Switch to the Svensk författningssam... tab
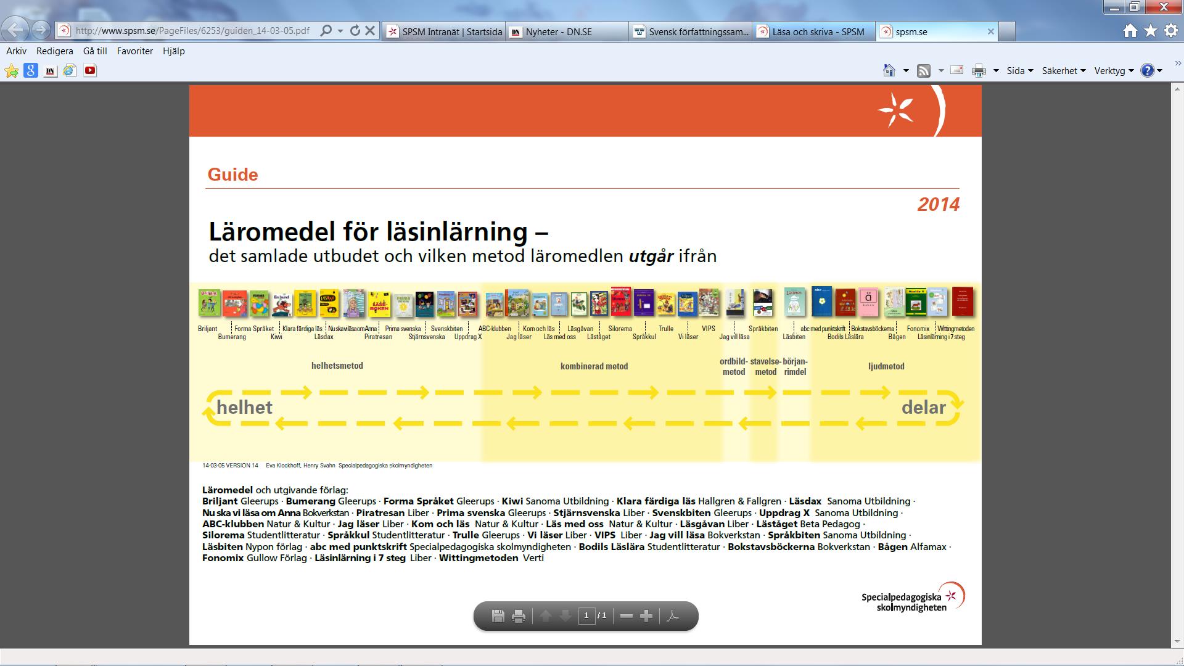The height and width of the screenshot is (666, 1184). point(691,31)
